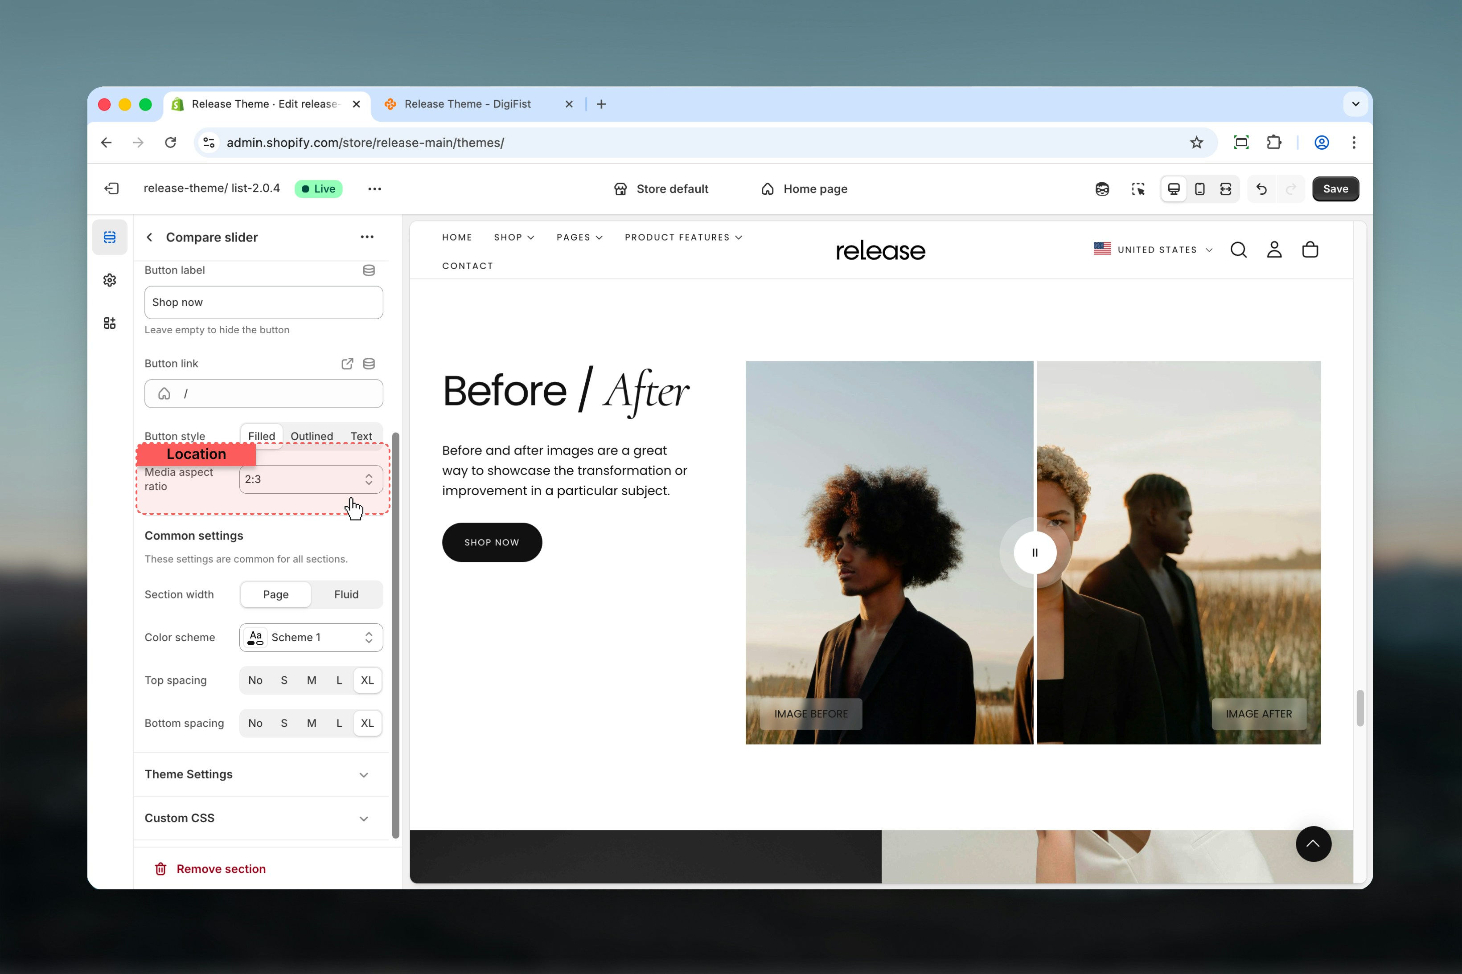Screen dimensions: 1462x974
Task: Select the Outlined button style
Action: (312, 435)
